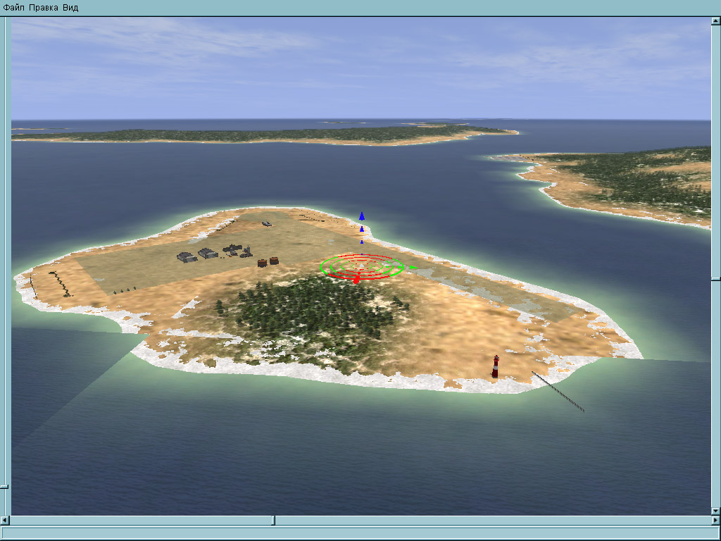Click the vertical scrollbar up arrow

(x=716, y=21)
